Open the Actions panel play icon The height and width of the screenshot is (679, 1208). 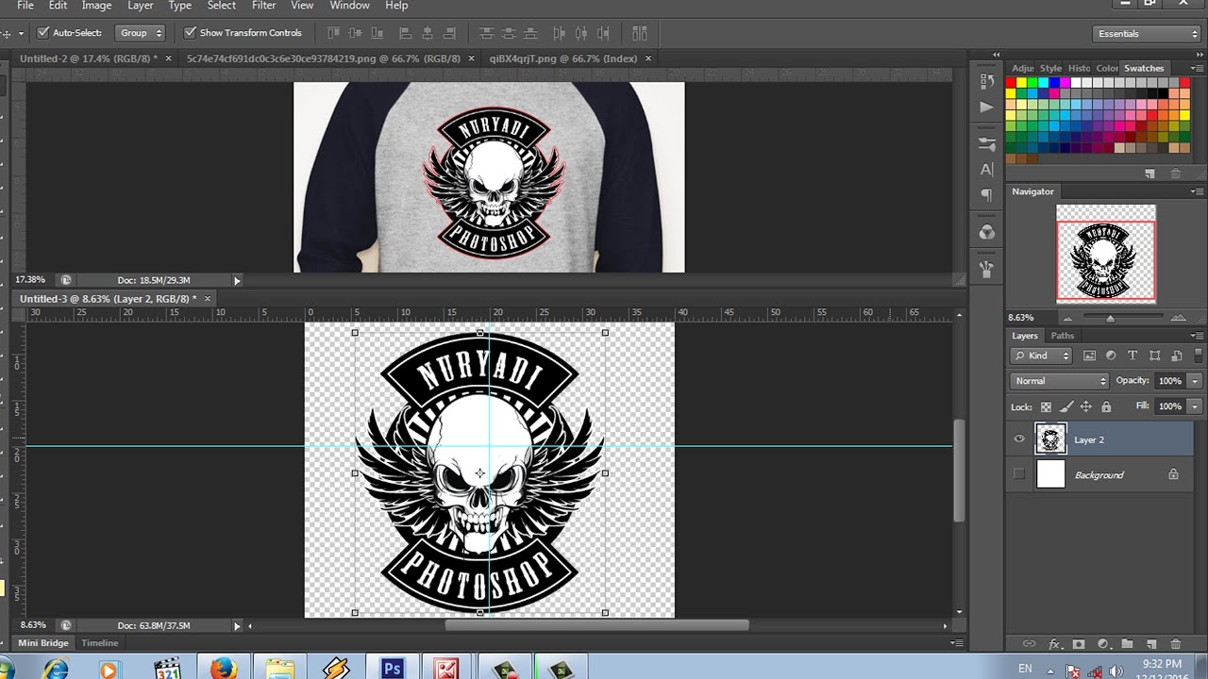(x=987, y=107)
